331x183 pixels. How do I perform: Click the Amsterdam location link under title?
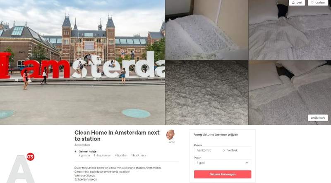pyautogui.click(x=82, y=145)
